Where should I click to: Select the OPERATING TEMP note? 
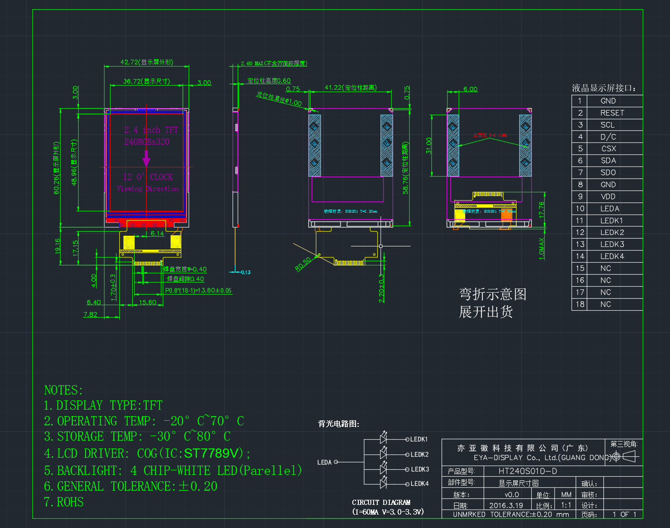click(144, 421)
